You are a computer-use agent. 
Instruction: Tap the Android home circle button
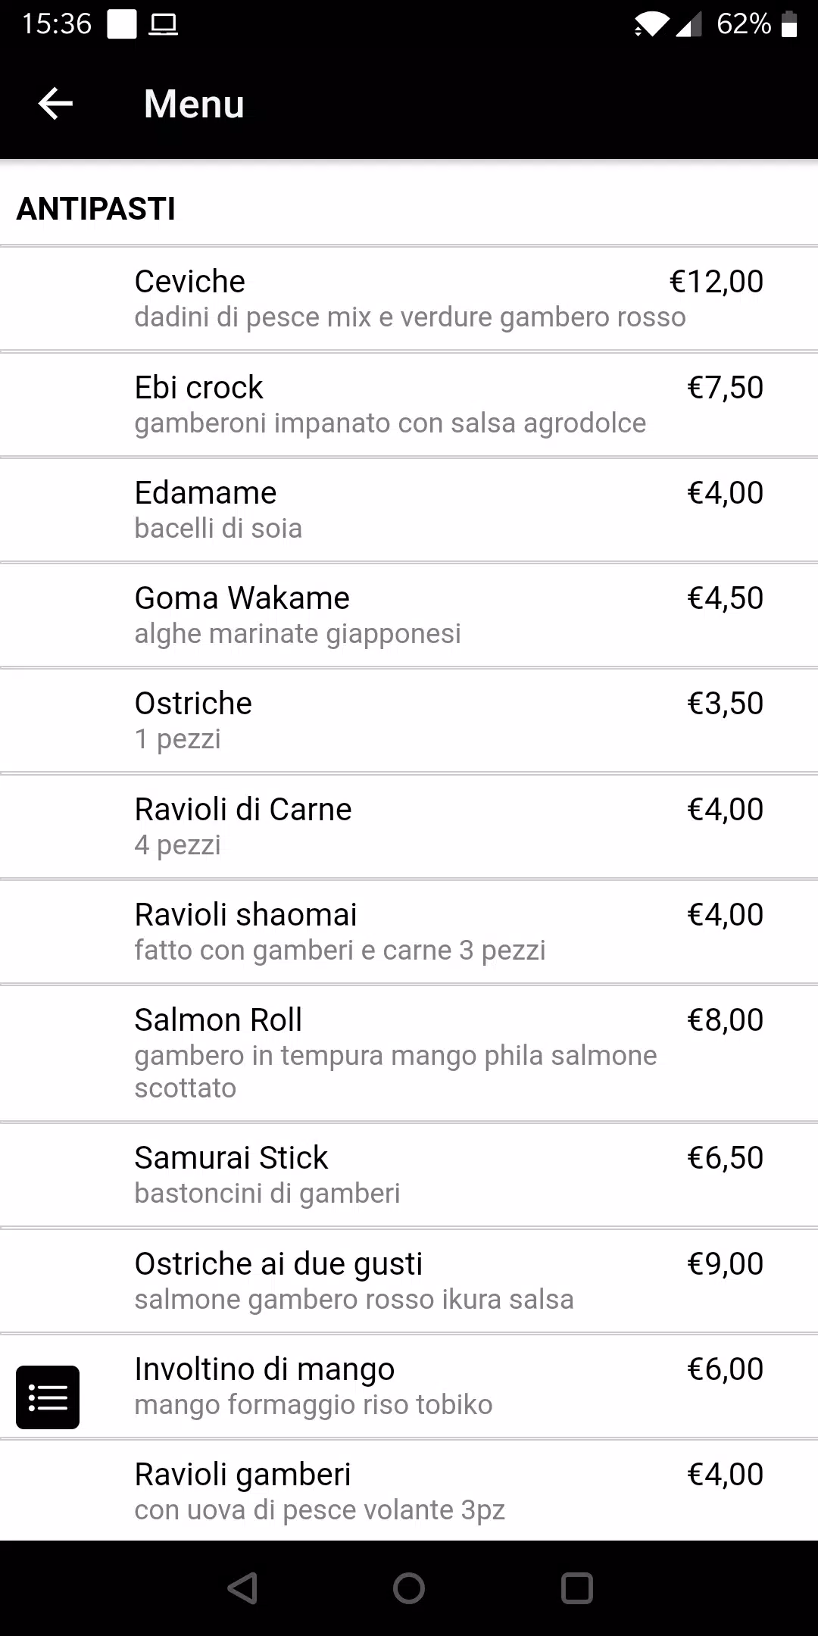[x=409, y=1588]
